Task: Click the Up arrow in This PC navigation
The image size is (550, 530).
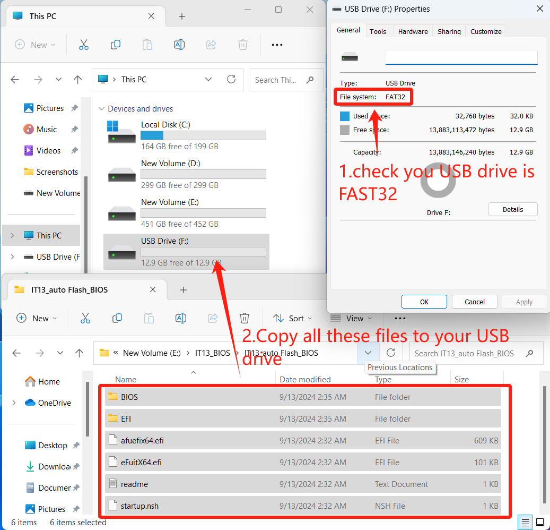Action: (78, 80)
